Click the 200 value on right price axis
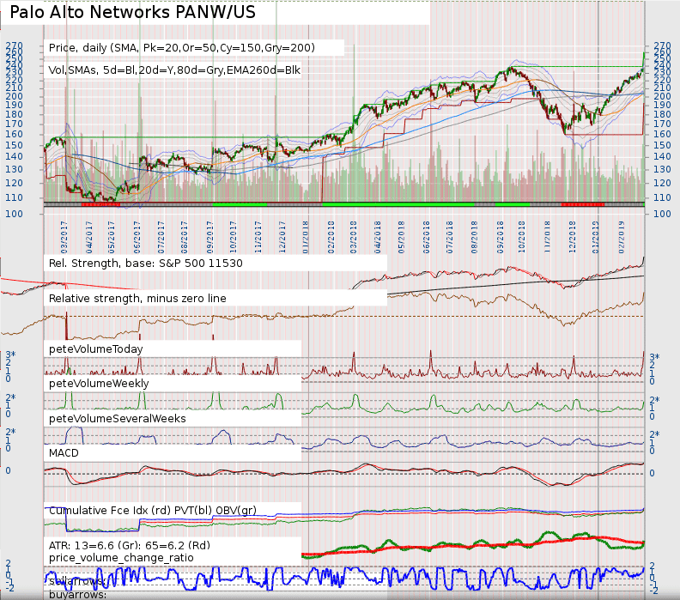The image size is (680, 600). pos(662,96)
